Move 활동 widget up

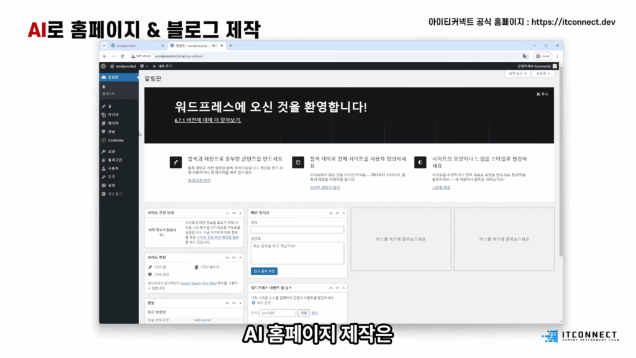[x=227, y=303]
